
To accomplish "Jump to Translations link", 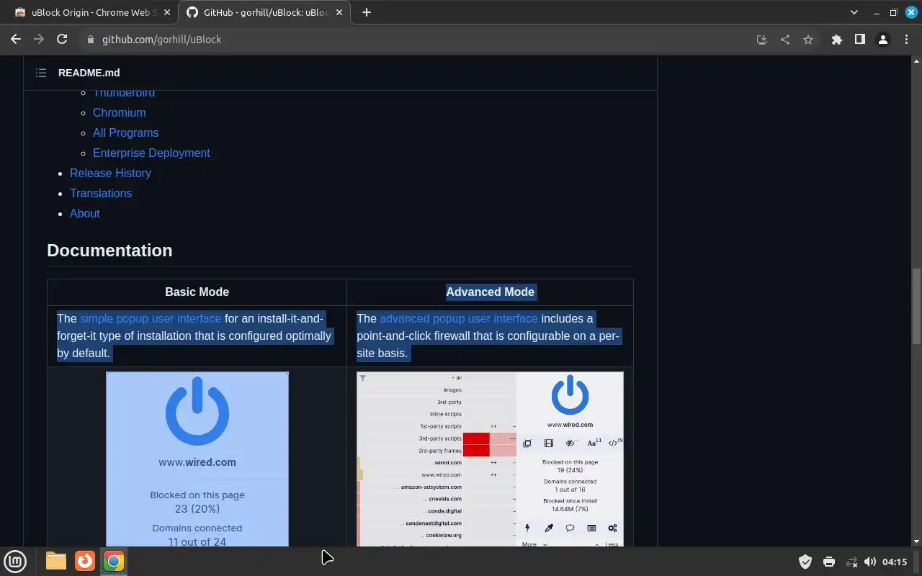I will click(x=101, y=193).
